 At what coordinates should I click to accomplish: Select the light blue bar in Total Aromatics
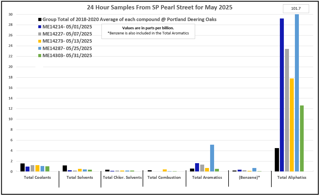pos(212,158)
